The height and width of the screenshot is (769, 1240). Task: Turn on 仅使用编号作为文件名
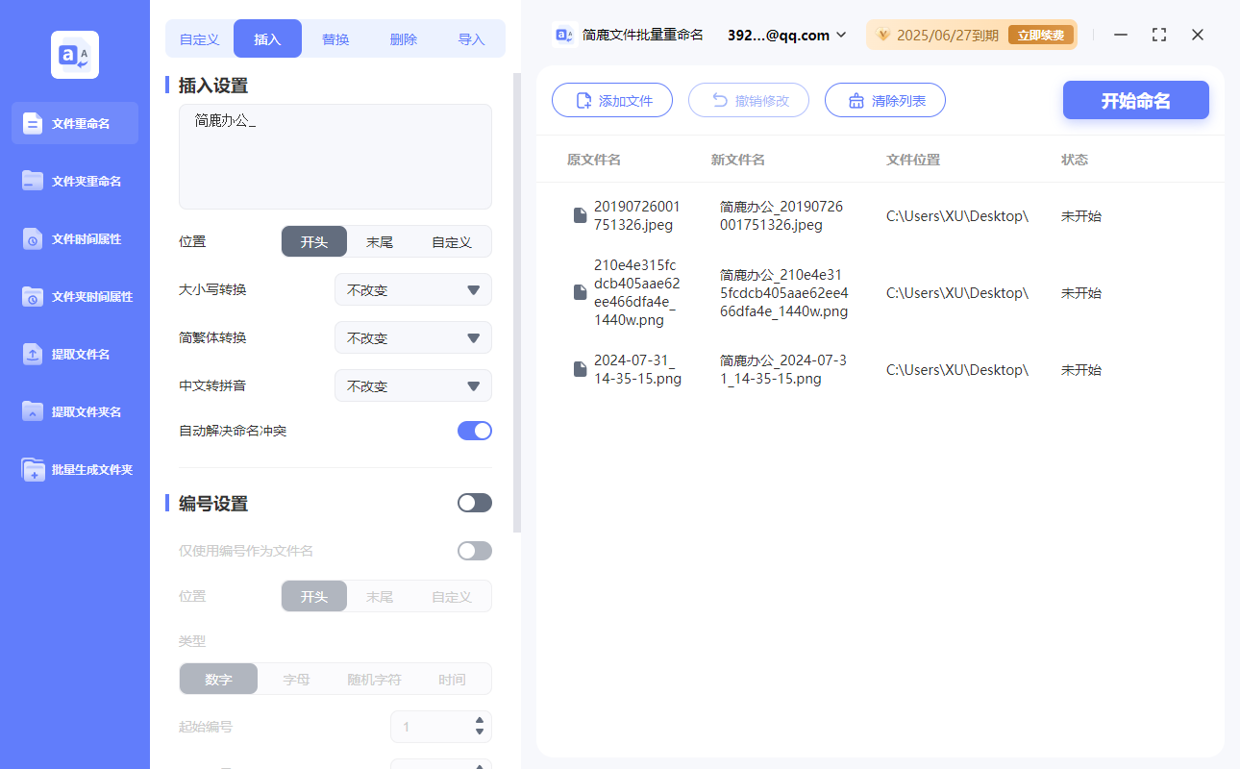coord(474,550)
